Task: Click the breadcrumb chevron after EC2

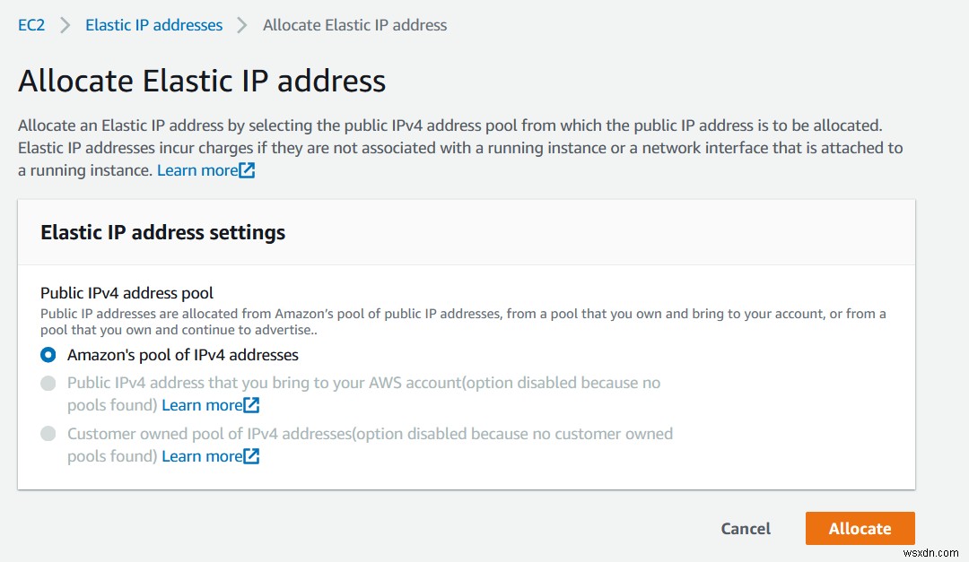Action: click(64, 24)
